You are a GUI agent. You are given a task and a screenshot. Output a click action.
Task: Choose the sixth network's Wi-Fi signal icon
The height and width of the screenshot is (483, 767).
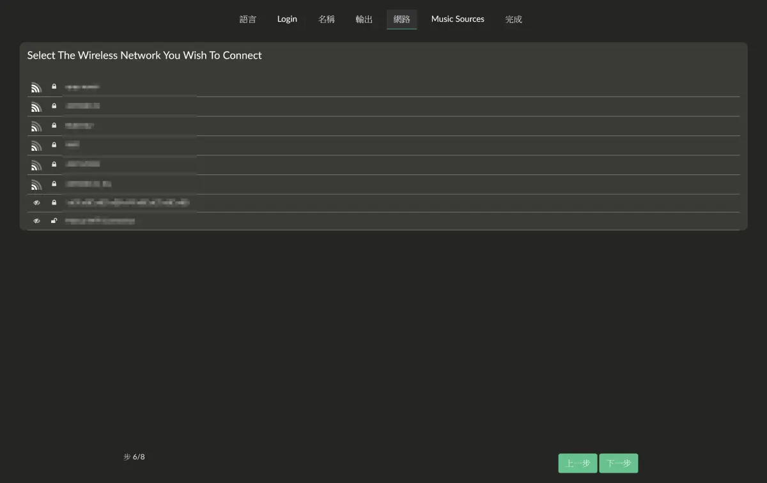[x=36, y=185]
